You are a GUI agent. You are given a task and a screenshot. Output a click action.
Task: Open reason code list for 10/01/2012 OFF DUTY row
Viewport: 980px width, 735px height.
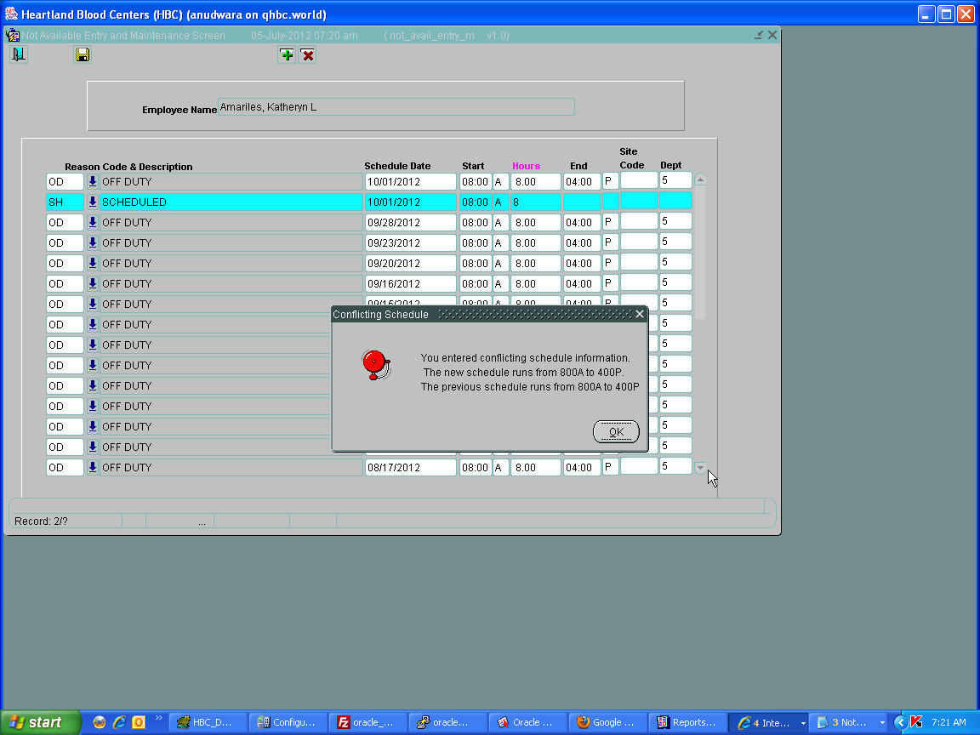[x=92, y=182]
